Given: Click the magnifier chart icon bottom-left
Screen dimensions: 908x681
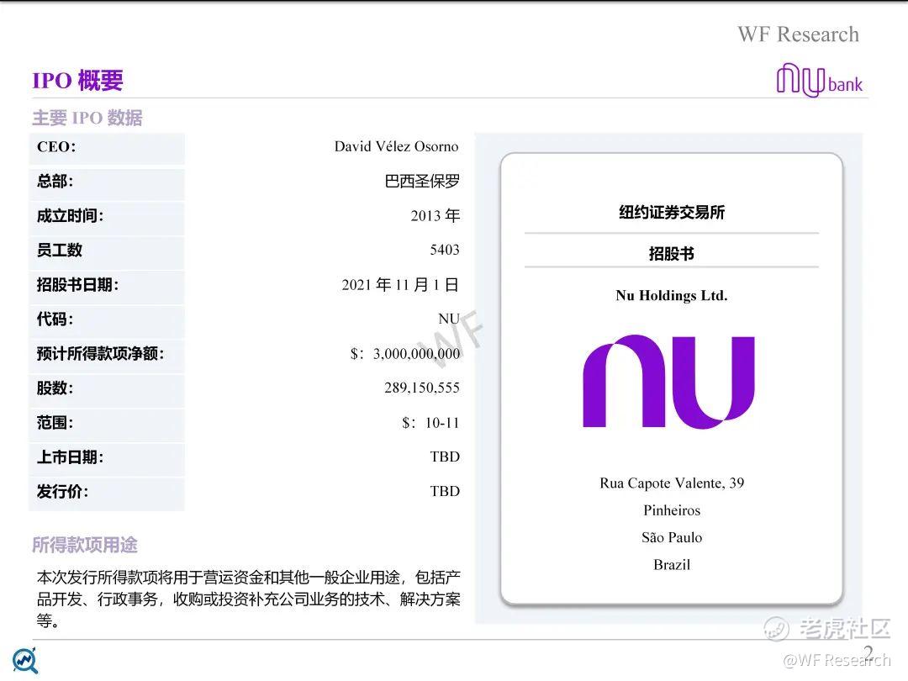Looking at the screenshot, I should pos(25,661).
